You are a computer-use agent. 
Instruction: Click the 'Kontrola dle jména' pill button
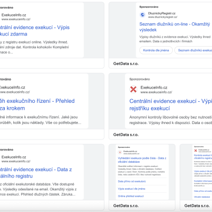(156, 50)
